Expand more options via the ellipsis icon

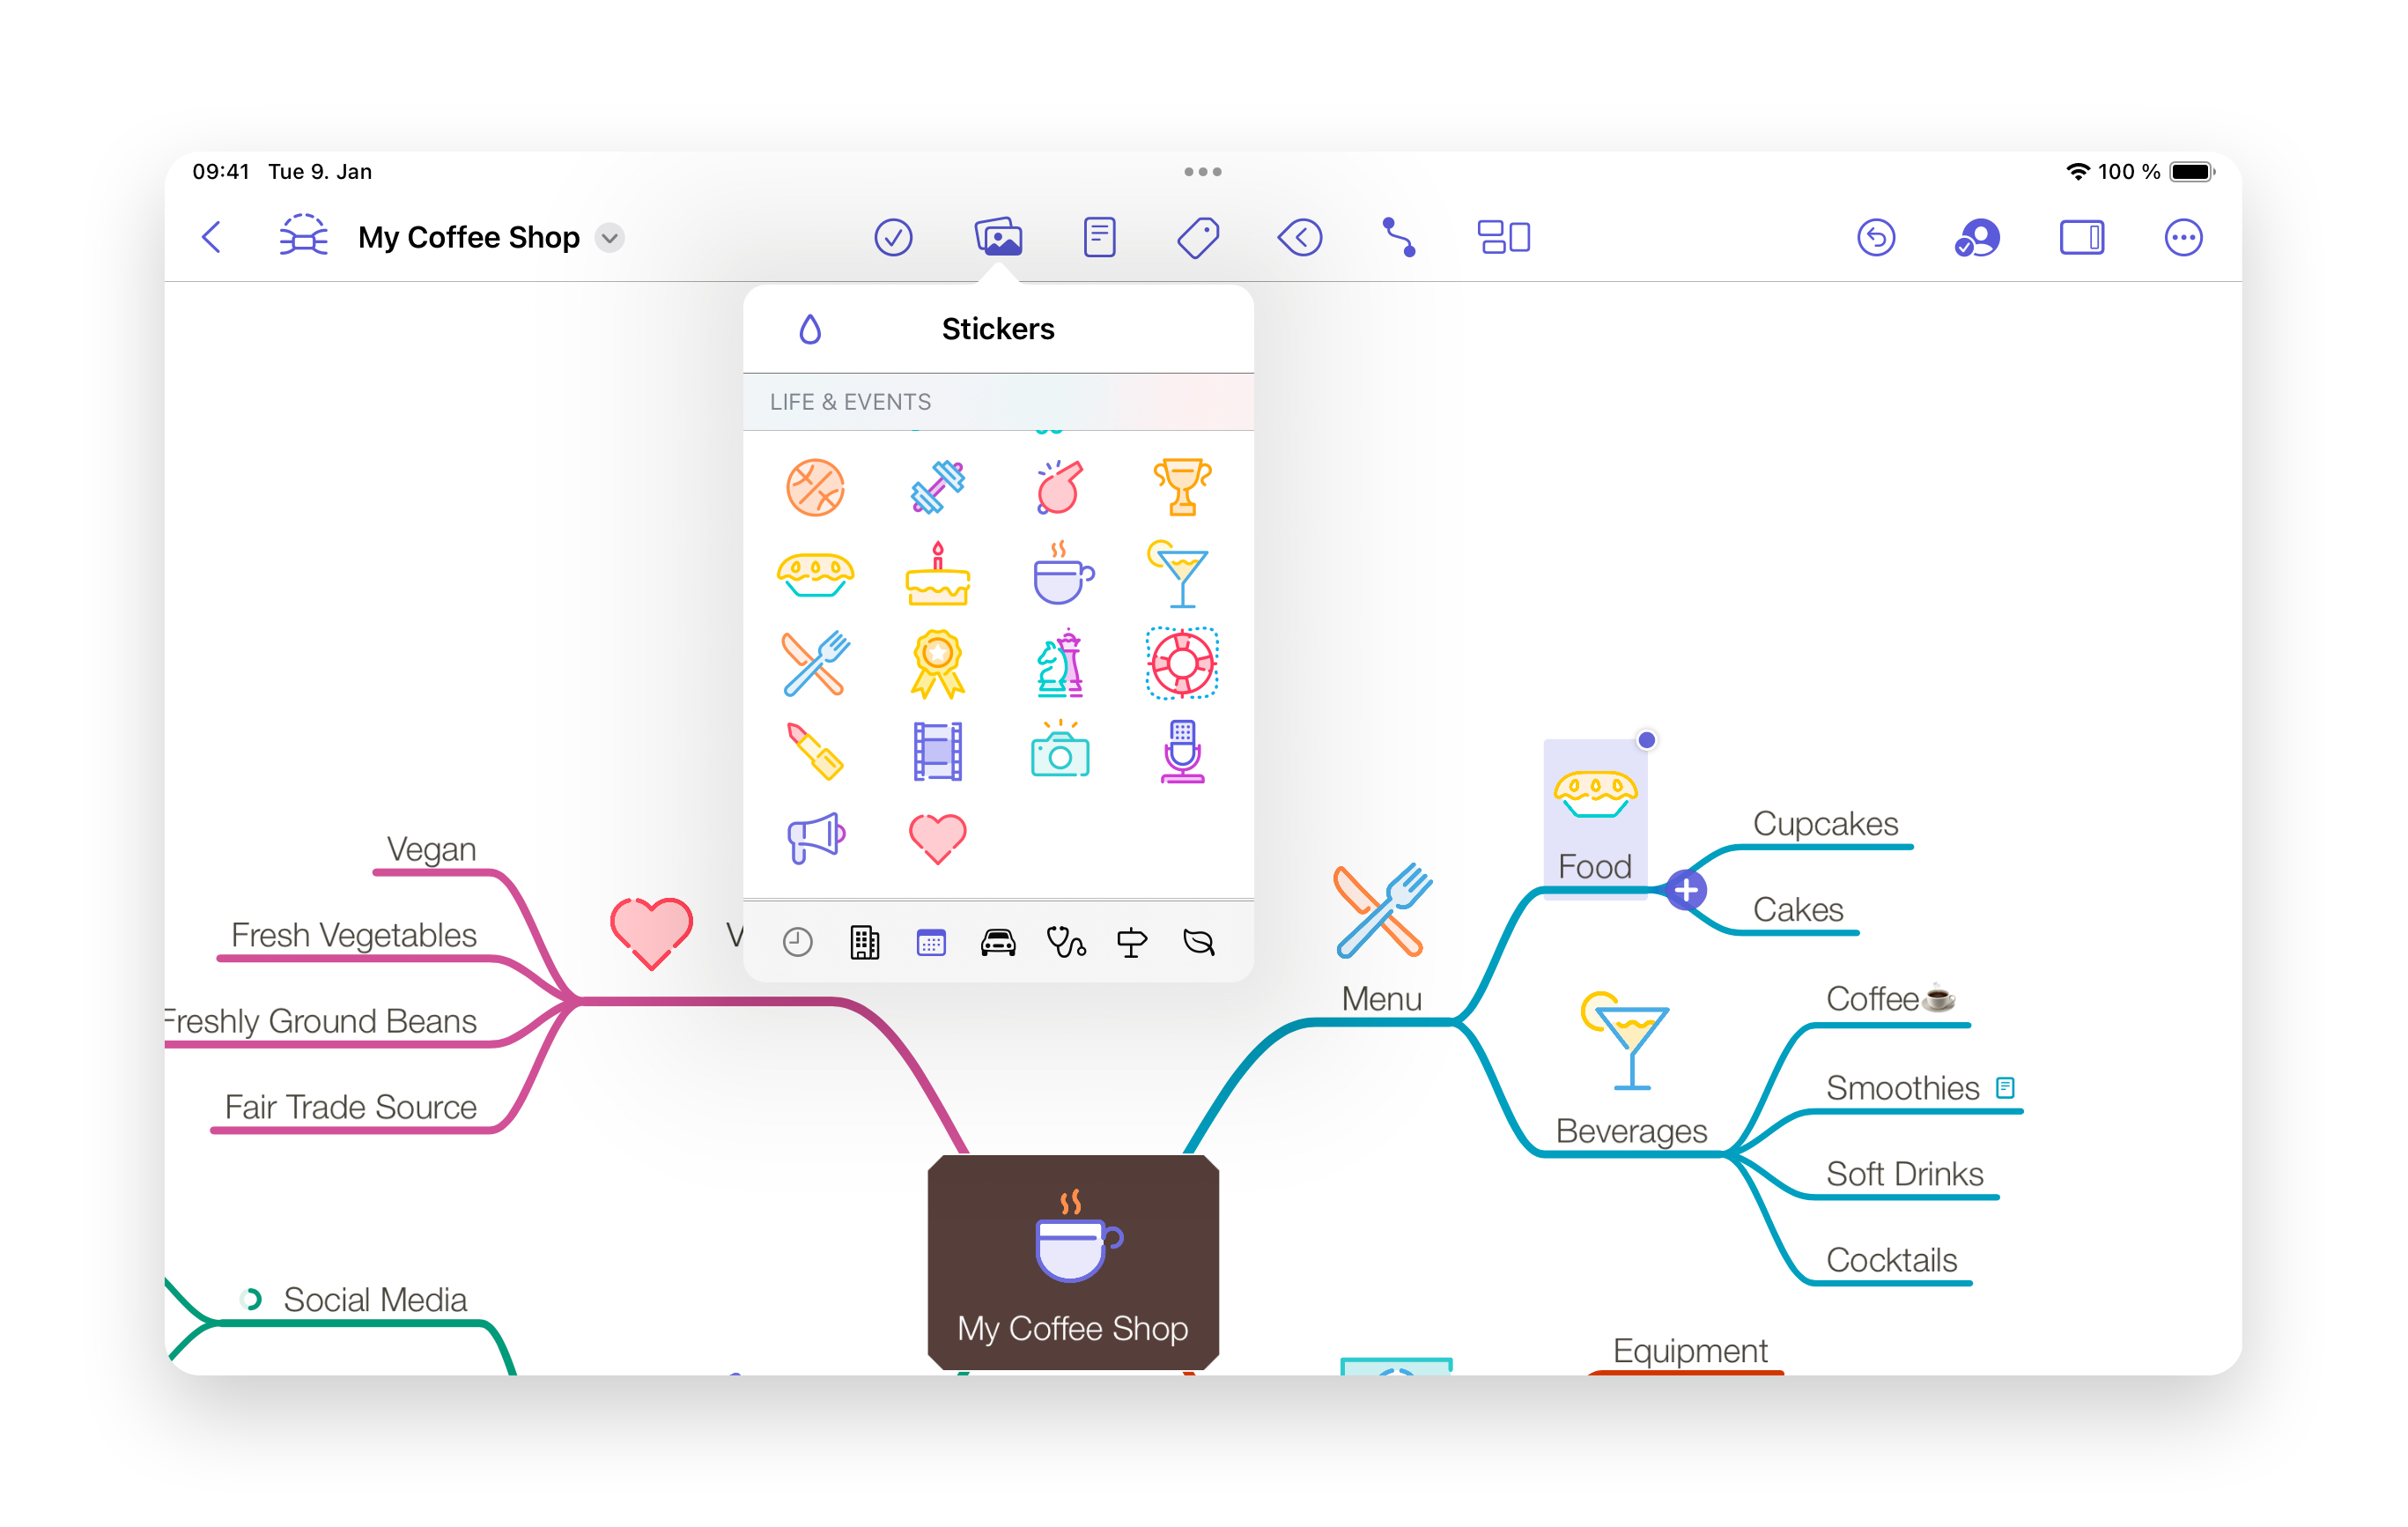point(2184,237)
